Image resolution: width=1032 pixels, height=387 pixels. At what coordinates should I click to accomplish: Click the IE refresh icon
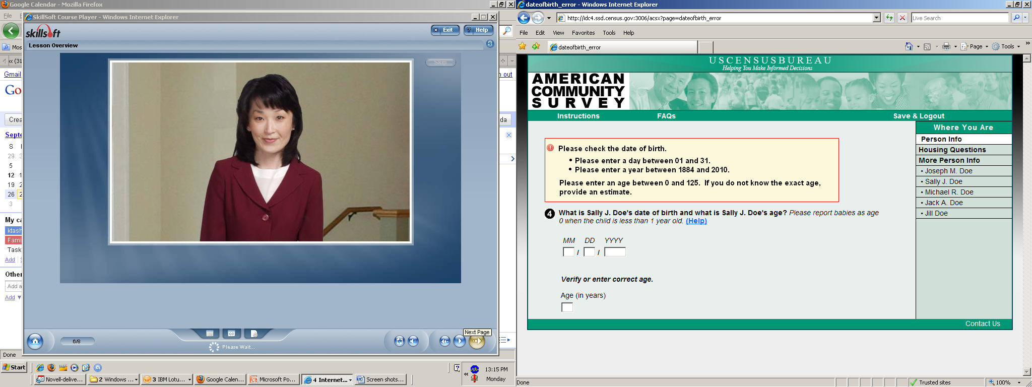pos(889,18)
